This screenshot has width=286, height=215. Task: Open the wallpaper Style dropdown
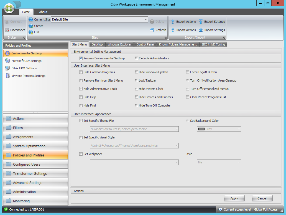click(x=239, y=162)
